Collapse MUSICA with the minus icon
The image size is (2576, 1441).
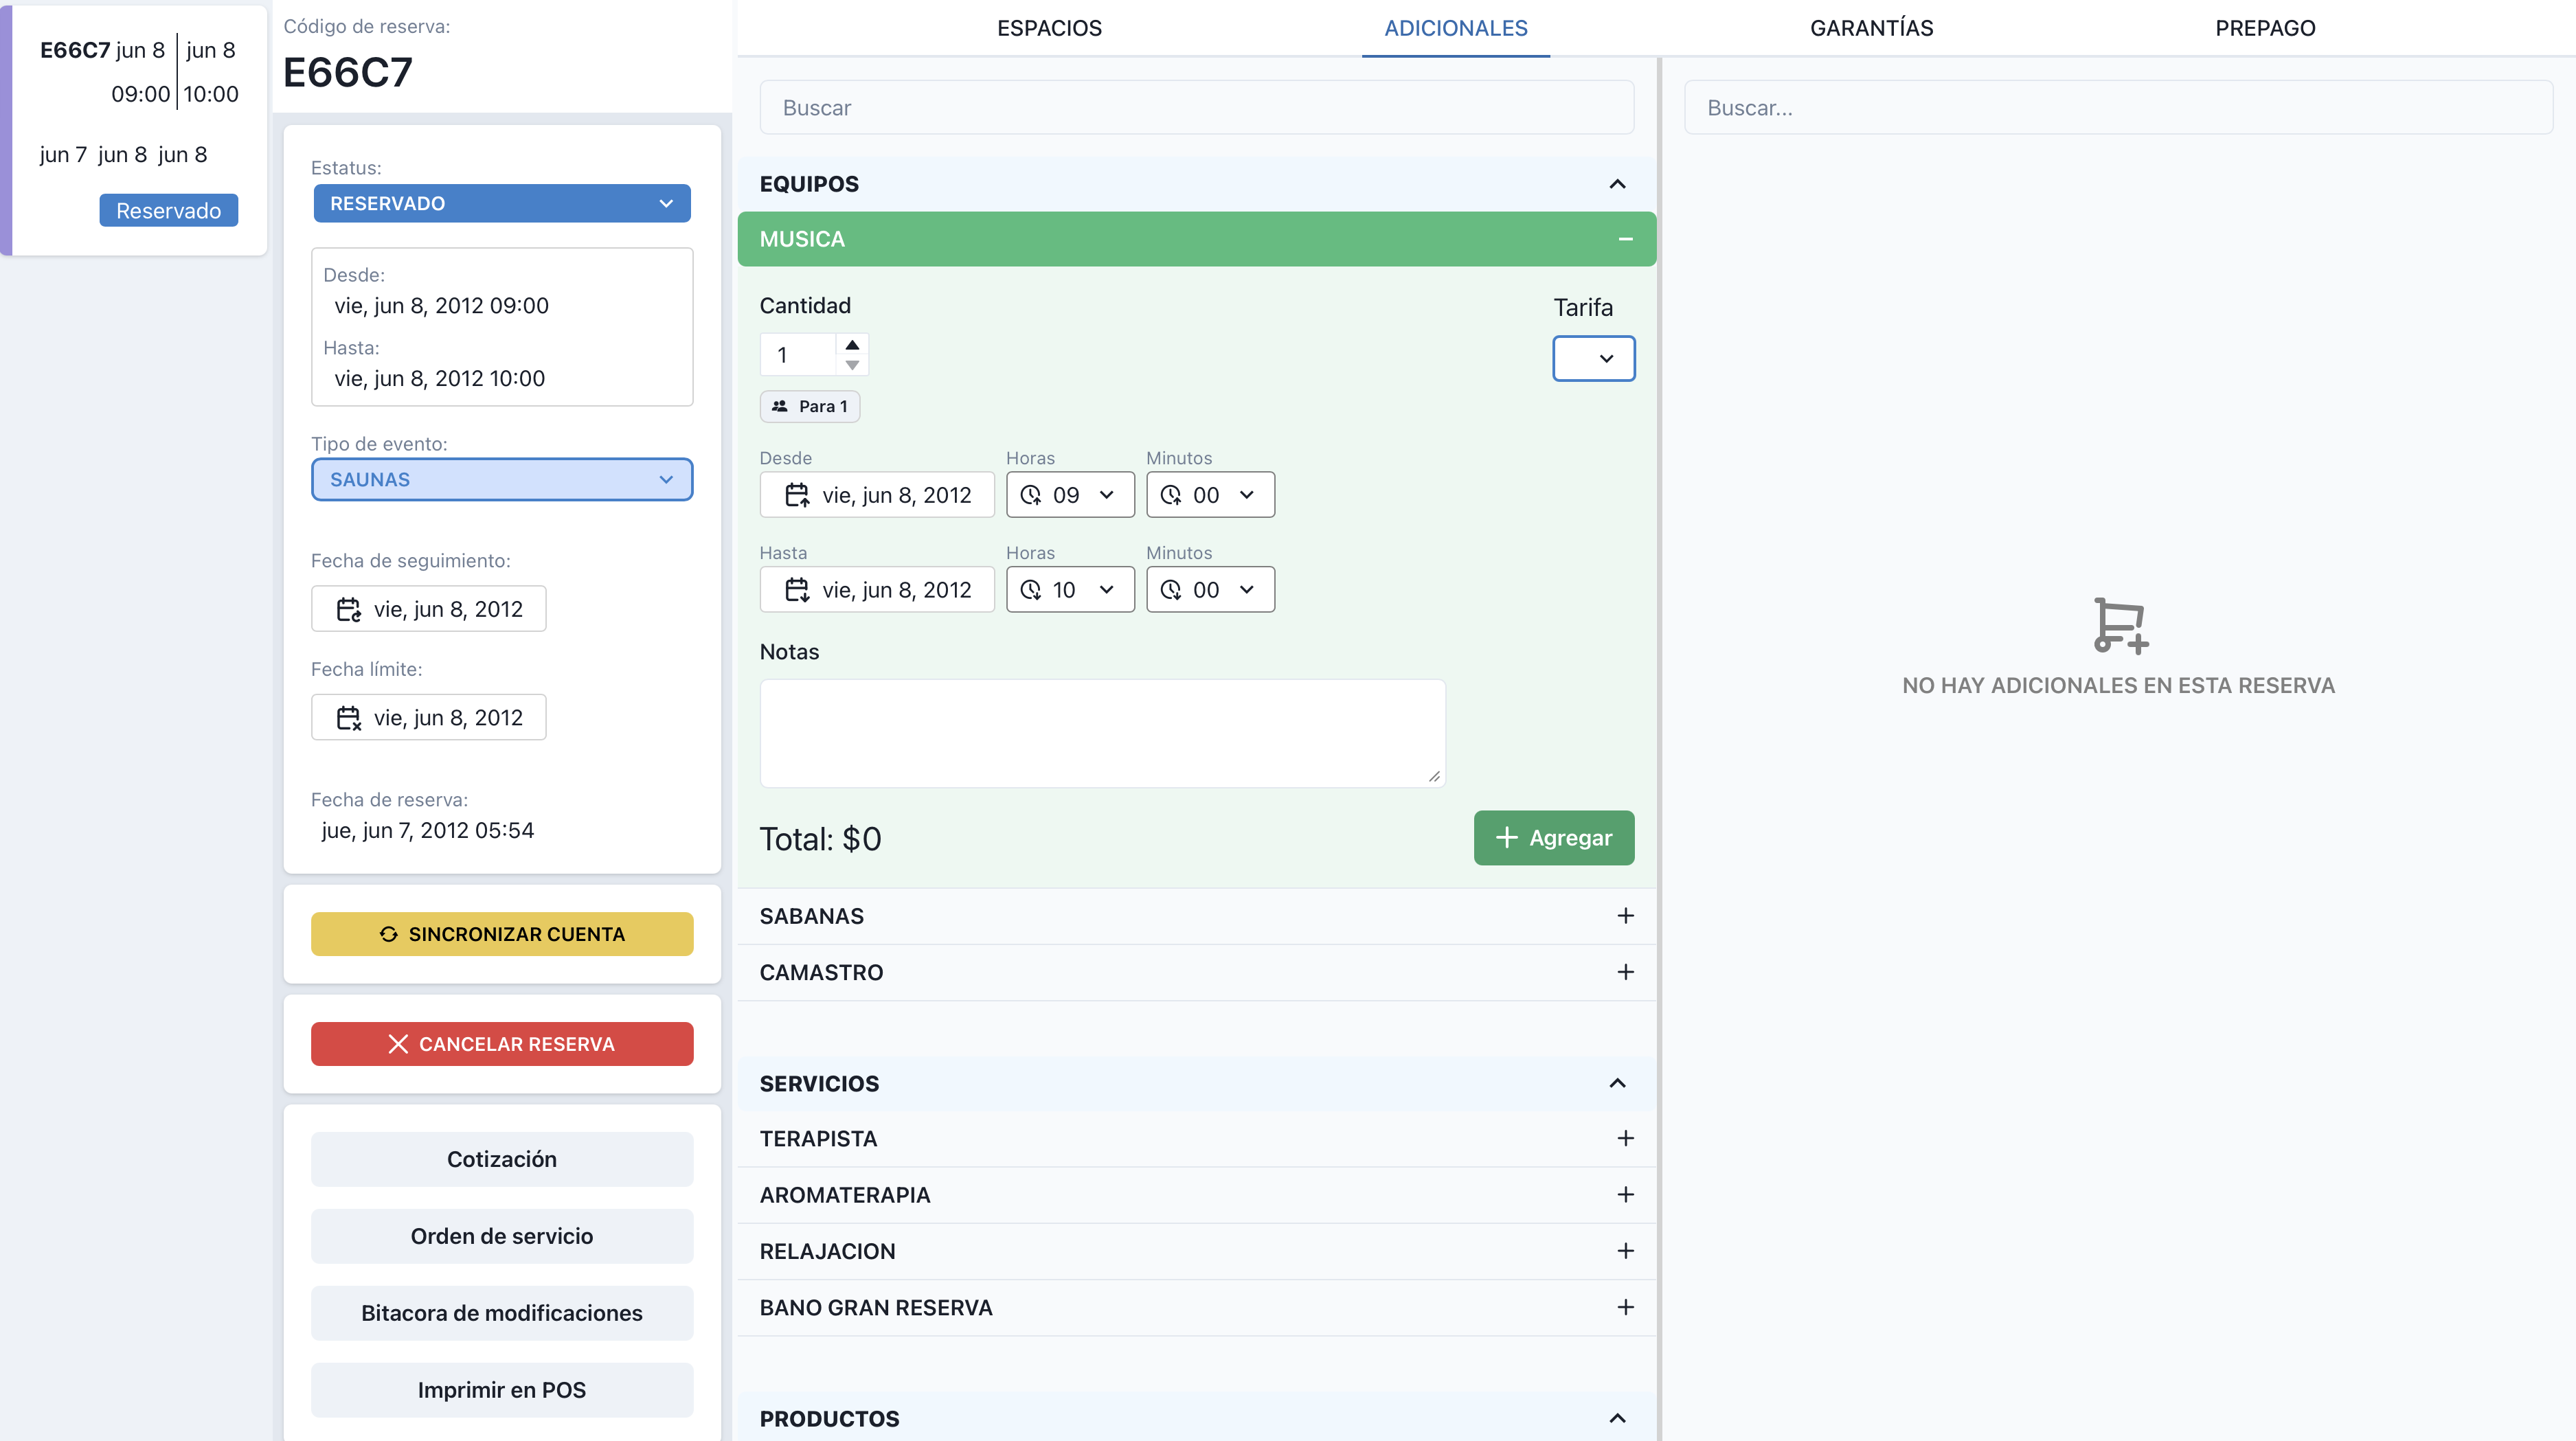tap(1625, 239)
